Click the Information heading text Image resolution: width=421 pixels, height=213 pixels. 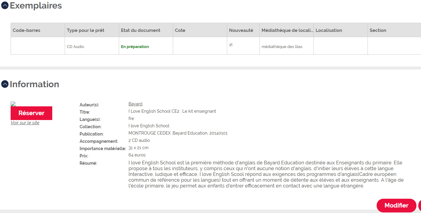coord(34,84)
